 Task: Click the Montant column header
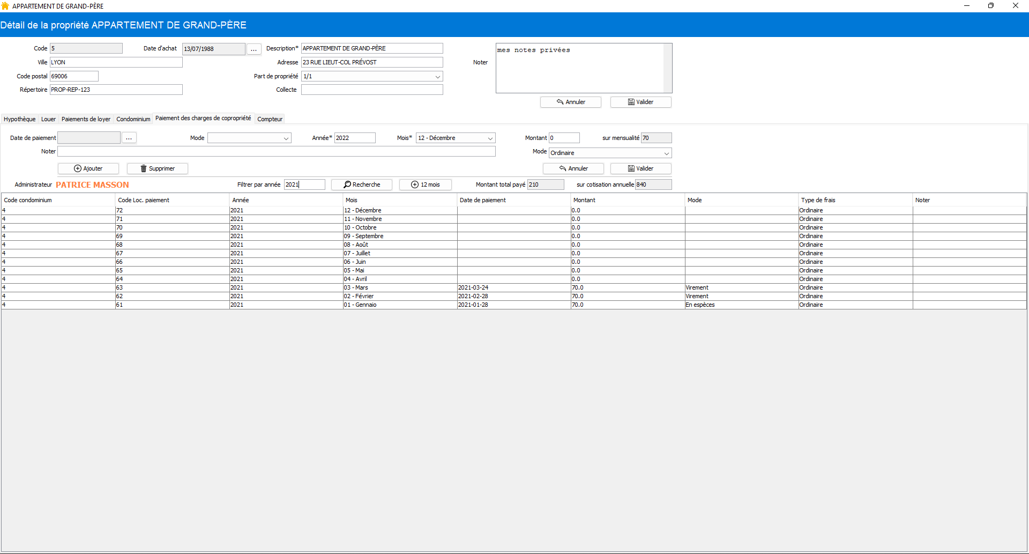628,200
